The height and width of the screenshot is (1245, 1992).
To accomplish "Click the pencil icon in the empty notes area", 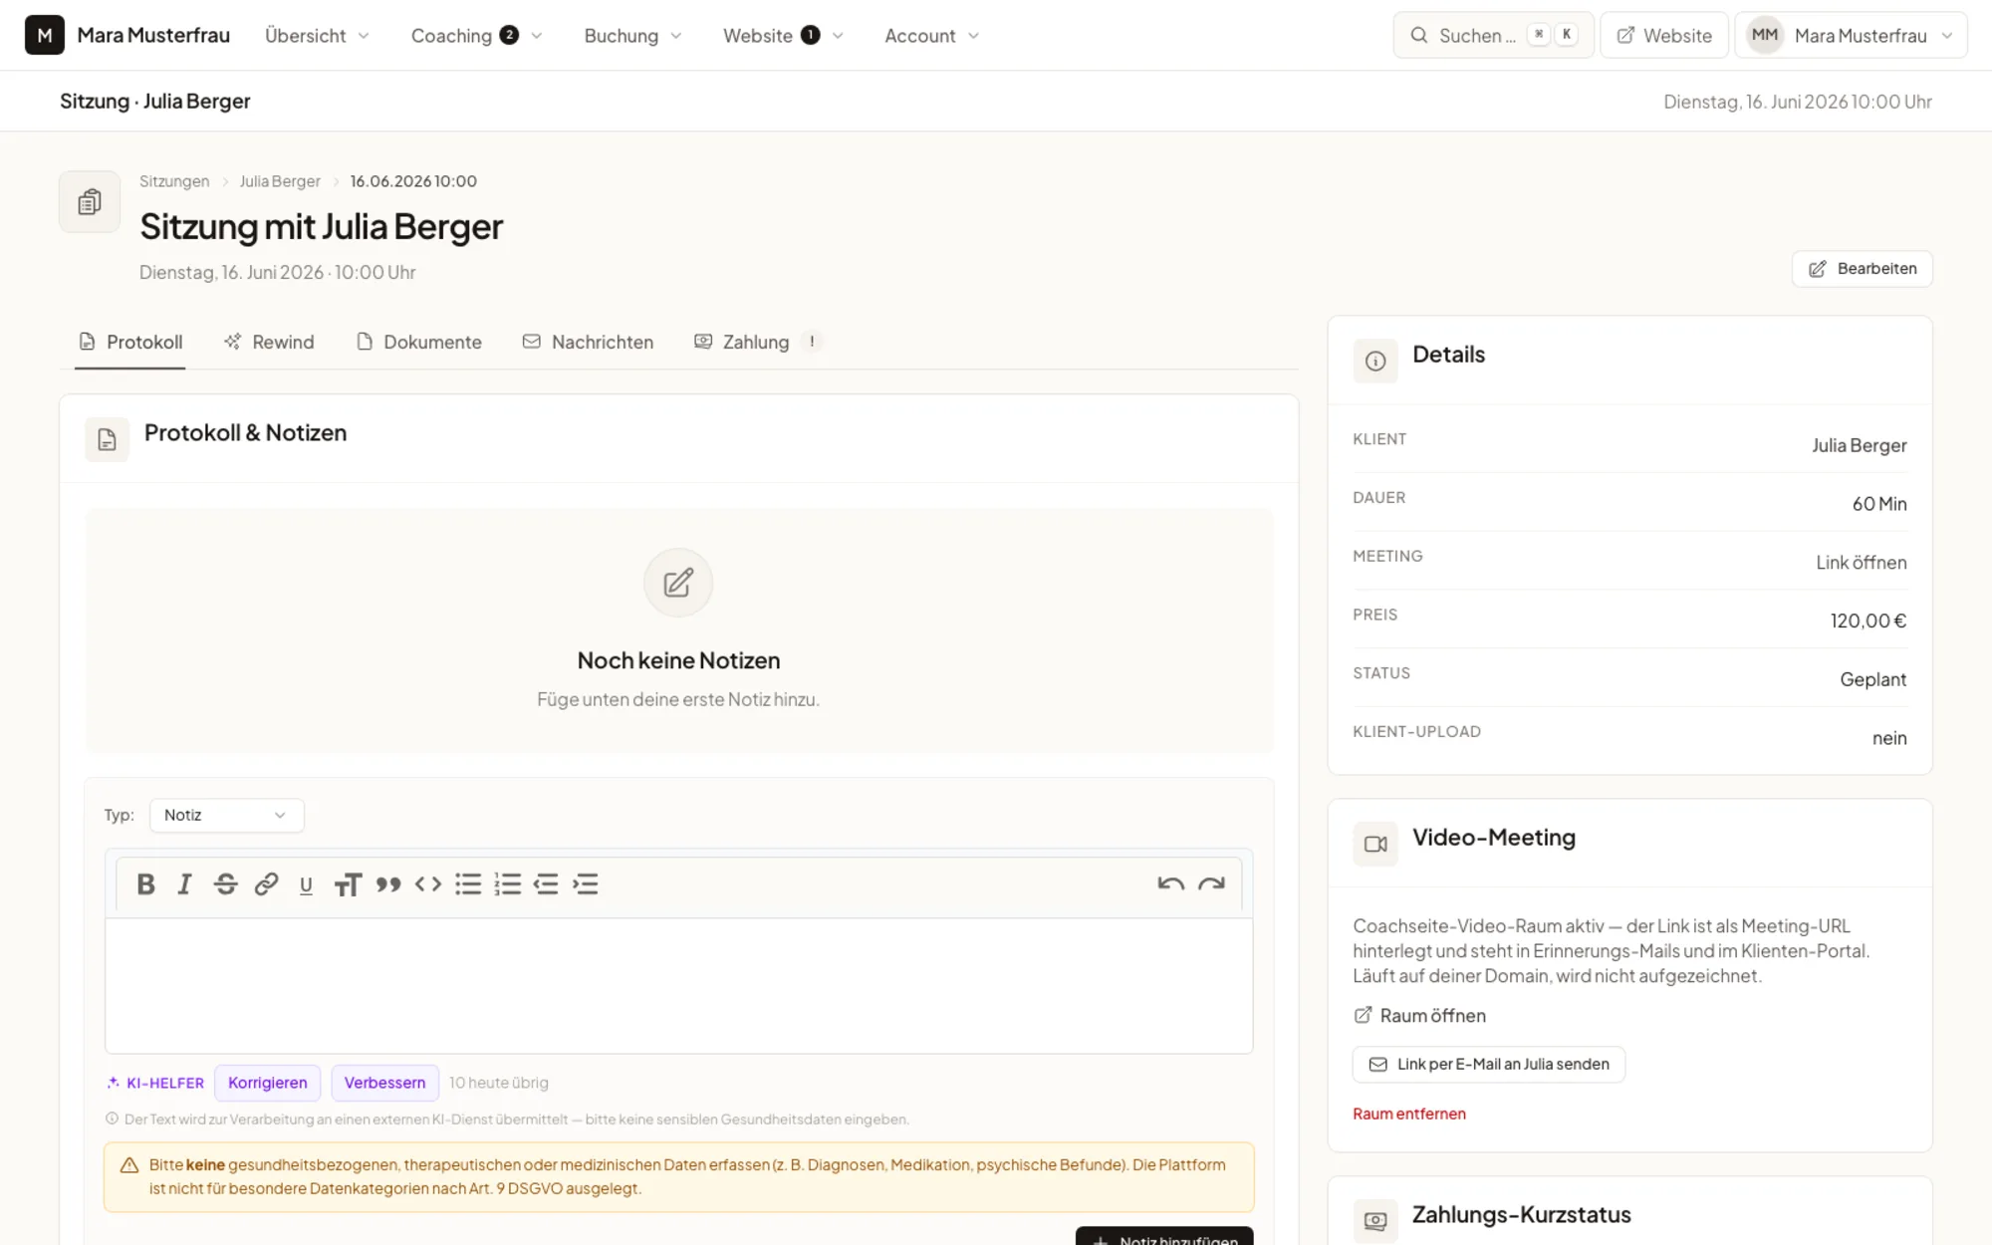I will click(x=678, y=583).
